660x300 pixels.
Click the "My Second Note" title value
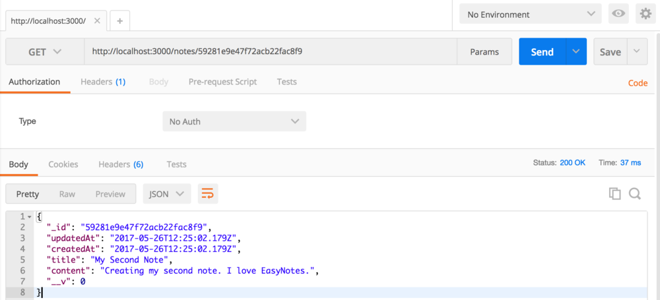(129, 260)
